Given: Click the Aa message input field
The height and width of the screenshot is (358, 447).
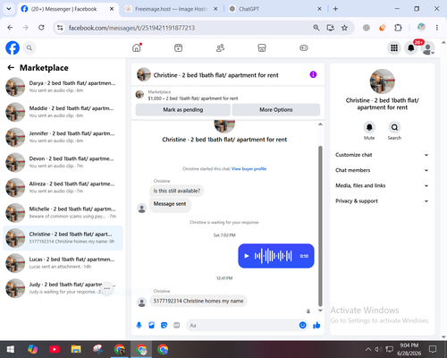Looking at the screenshot, I should click(x=242, y=325).
